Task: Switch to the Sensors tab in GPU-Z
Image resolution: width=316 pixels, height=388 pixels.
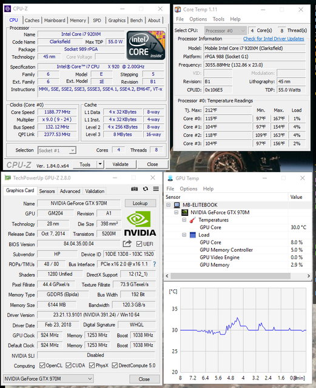Action: coord(47,191)
